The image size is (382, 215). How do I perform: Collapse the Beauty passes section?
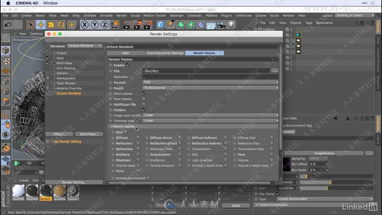112,127
